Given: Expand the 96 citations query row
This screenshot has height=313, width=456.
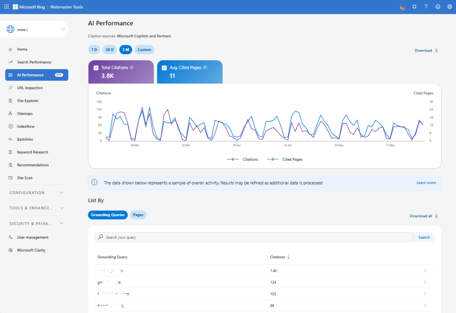Looking at the screenshot, I should (425, 305).
